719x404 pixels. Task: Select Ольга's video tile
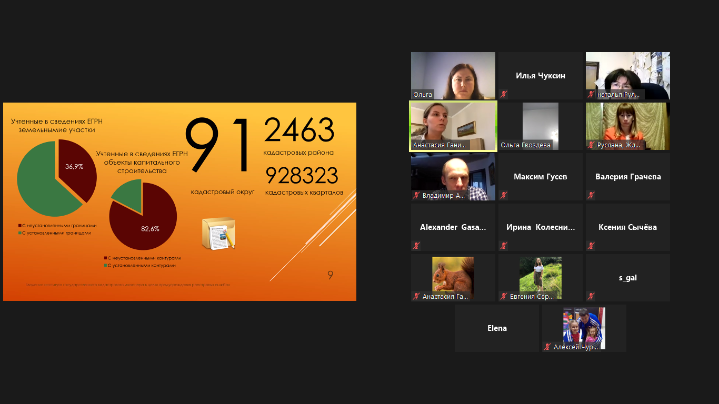tap(453, 76)
